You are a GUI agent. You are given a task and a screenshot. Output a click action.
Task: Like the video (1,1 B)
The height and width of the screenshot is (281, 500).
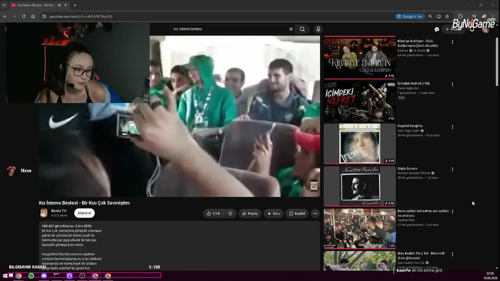point(213,213)
